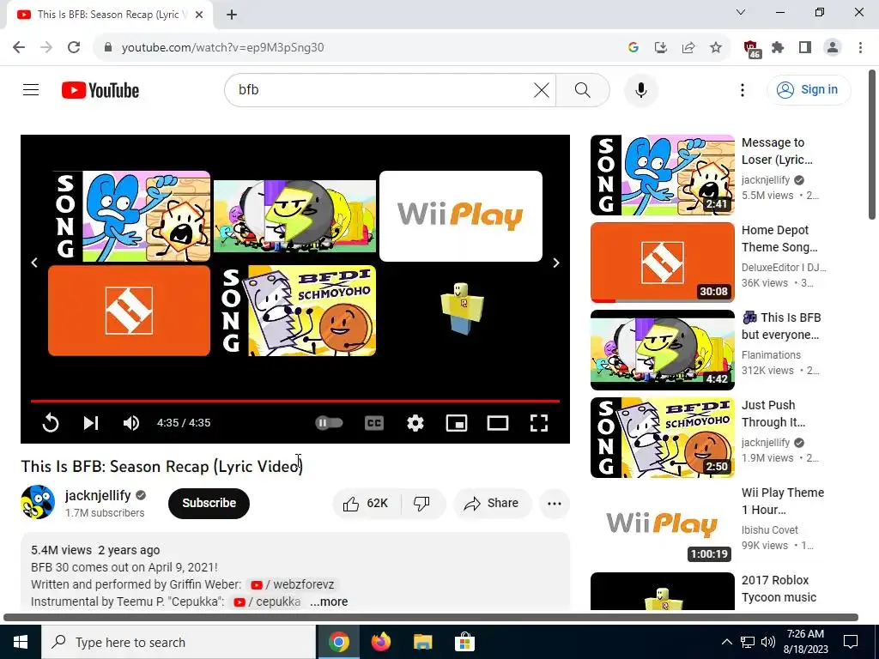Open the tab search dropdown chevron
Viewport: 879px width, 659px height.
click(741, 12)
